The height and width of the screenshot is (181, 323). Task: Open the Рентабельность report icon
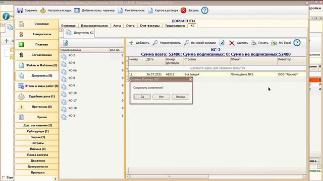click(x=120, y=10)
